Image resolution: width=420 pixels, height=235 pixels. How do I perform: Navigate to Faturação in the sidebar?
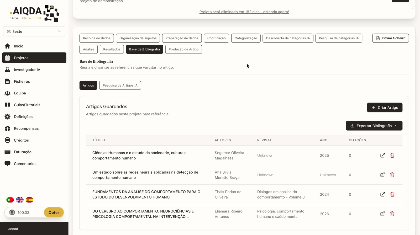coord(34,152)
